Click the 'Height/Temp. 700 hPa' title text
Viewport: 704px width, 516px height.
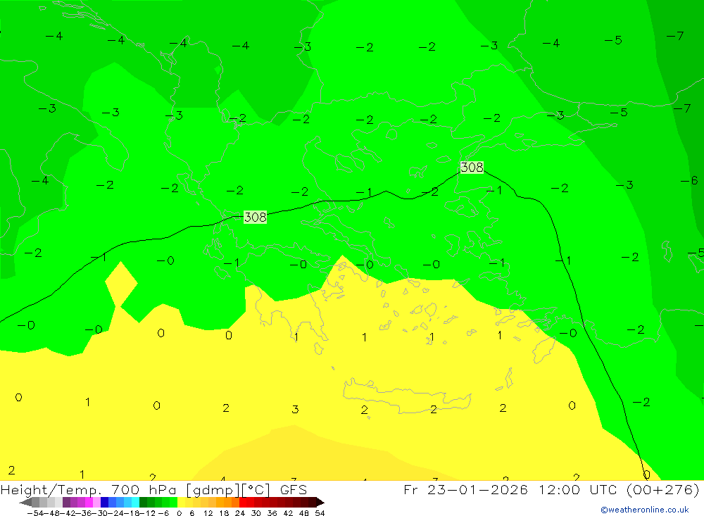(x=90, y=490)
